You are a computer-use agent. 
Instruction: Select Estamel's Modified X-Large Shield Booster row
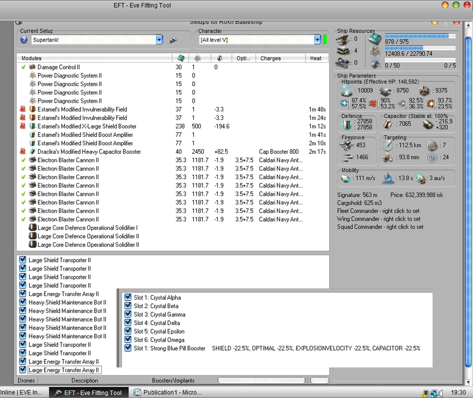click(173, 126)
